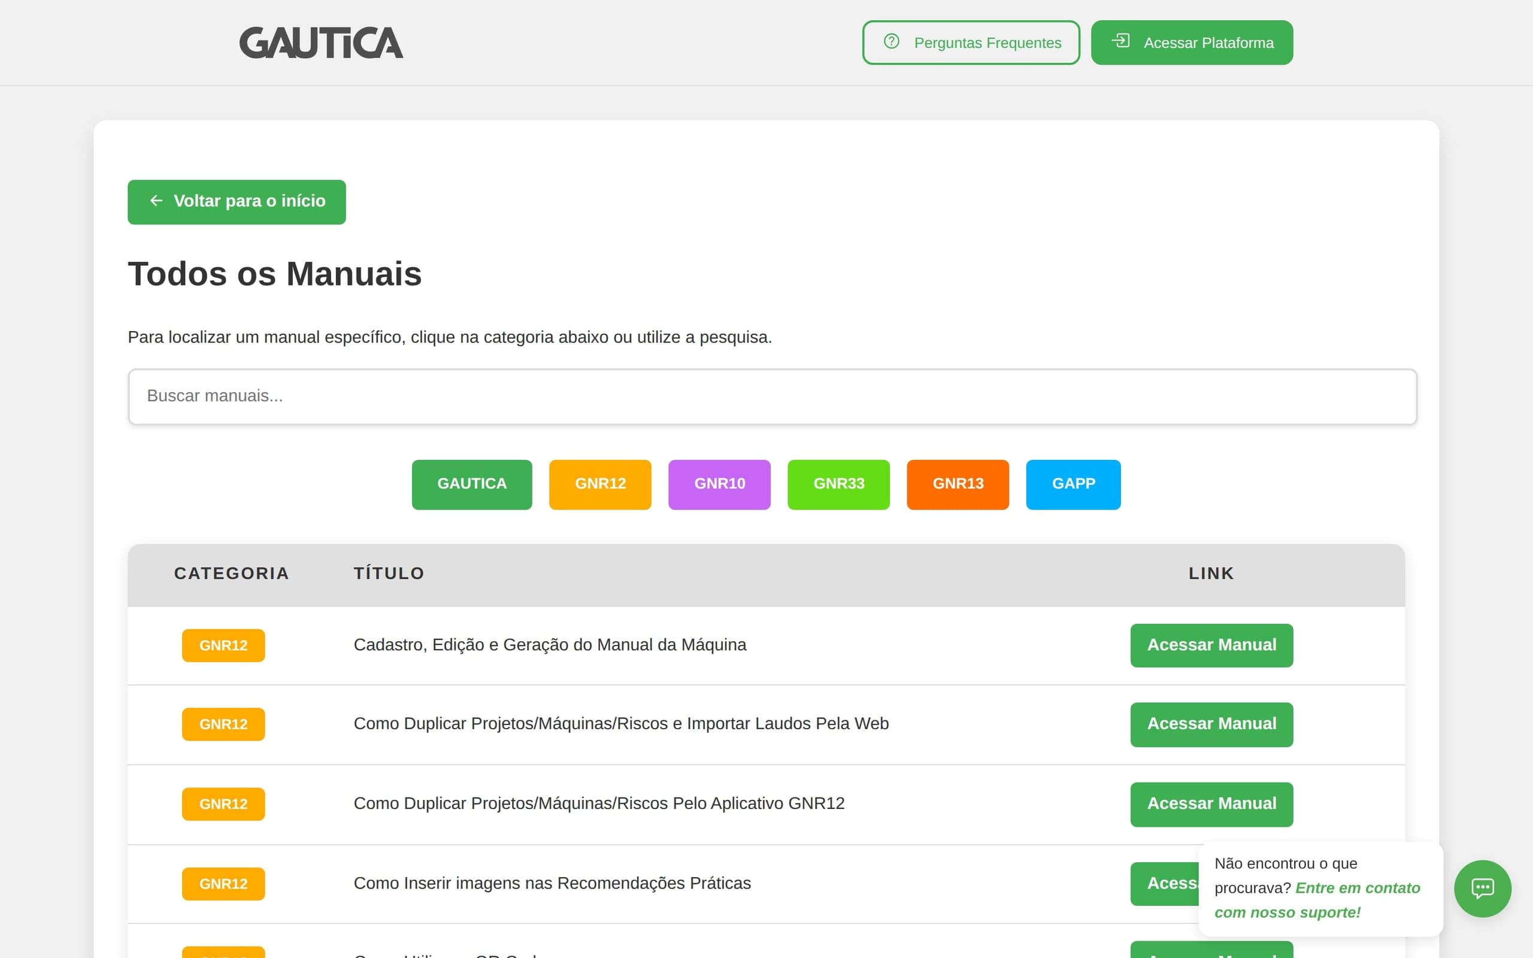Click the back arrow in Voltar para o início
1533x958 pixels.
pos(156,201)
